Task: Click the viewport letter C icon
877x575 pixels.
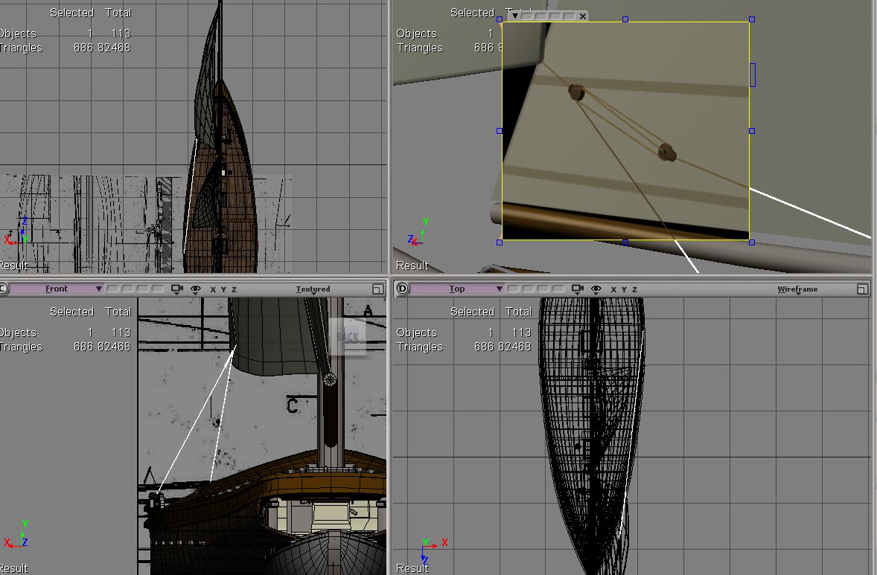Action: pos(3,289)
